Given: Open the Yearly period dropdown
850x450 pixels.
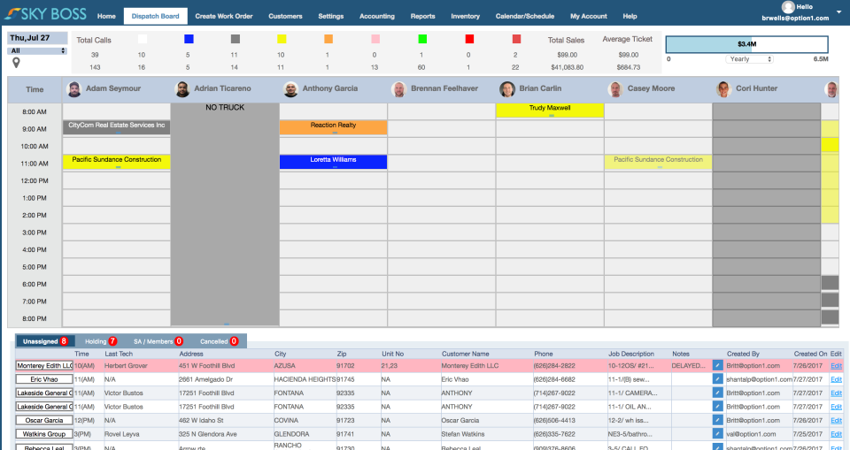Looking at the screenshot, I should (x=749, y=59).
